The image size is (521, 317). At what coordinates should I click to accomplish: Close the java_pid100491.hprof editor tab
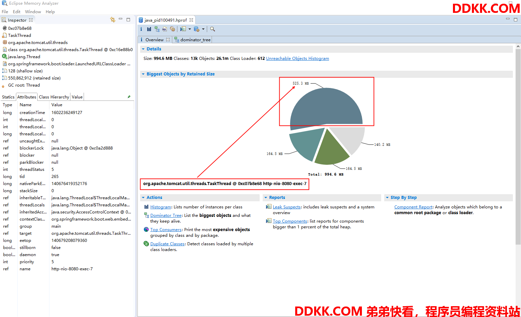[191, 20]
